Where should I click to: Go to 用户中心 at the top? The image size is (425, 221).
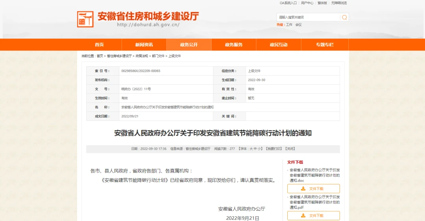[307, 3]
